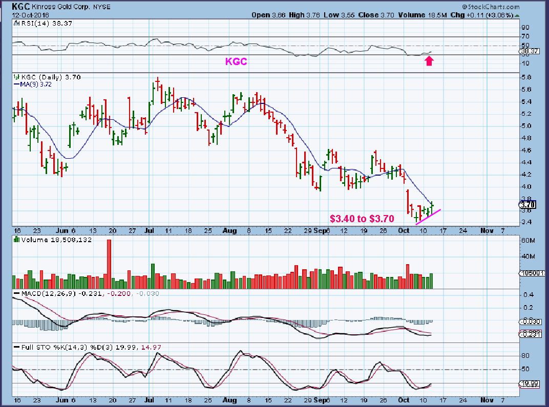Click the 19.99 stochastic value tag
This screenshot has height=407, width=549.
click(x=530, y=383)
